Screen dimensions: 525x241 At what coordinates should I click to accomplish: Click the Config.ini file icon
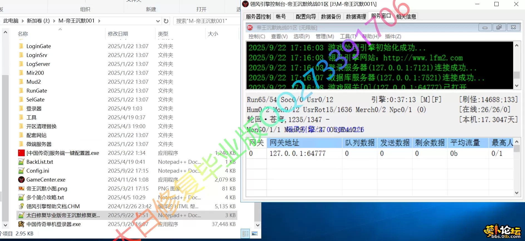tap(21, 171)
